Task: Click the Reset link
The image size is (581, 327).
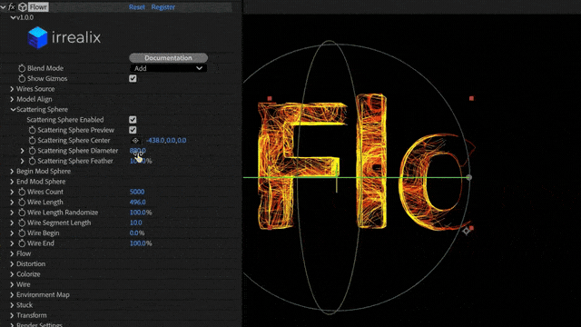Action: click(x=137, y=7)
